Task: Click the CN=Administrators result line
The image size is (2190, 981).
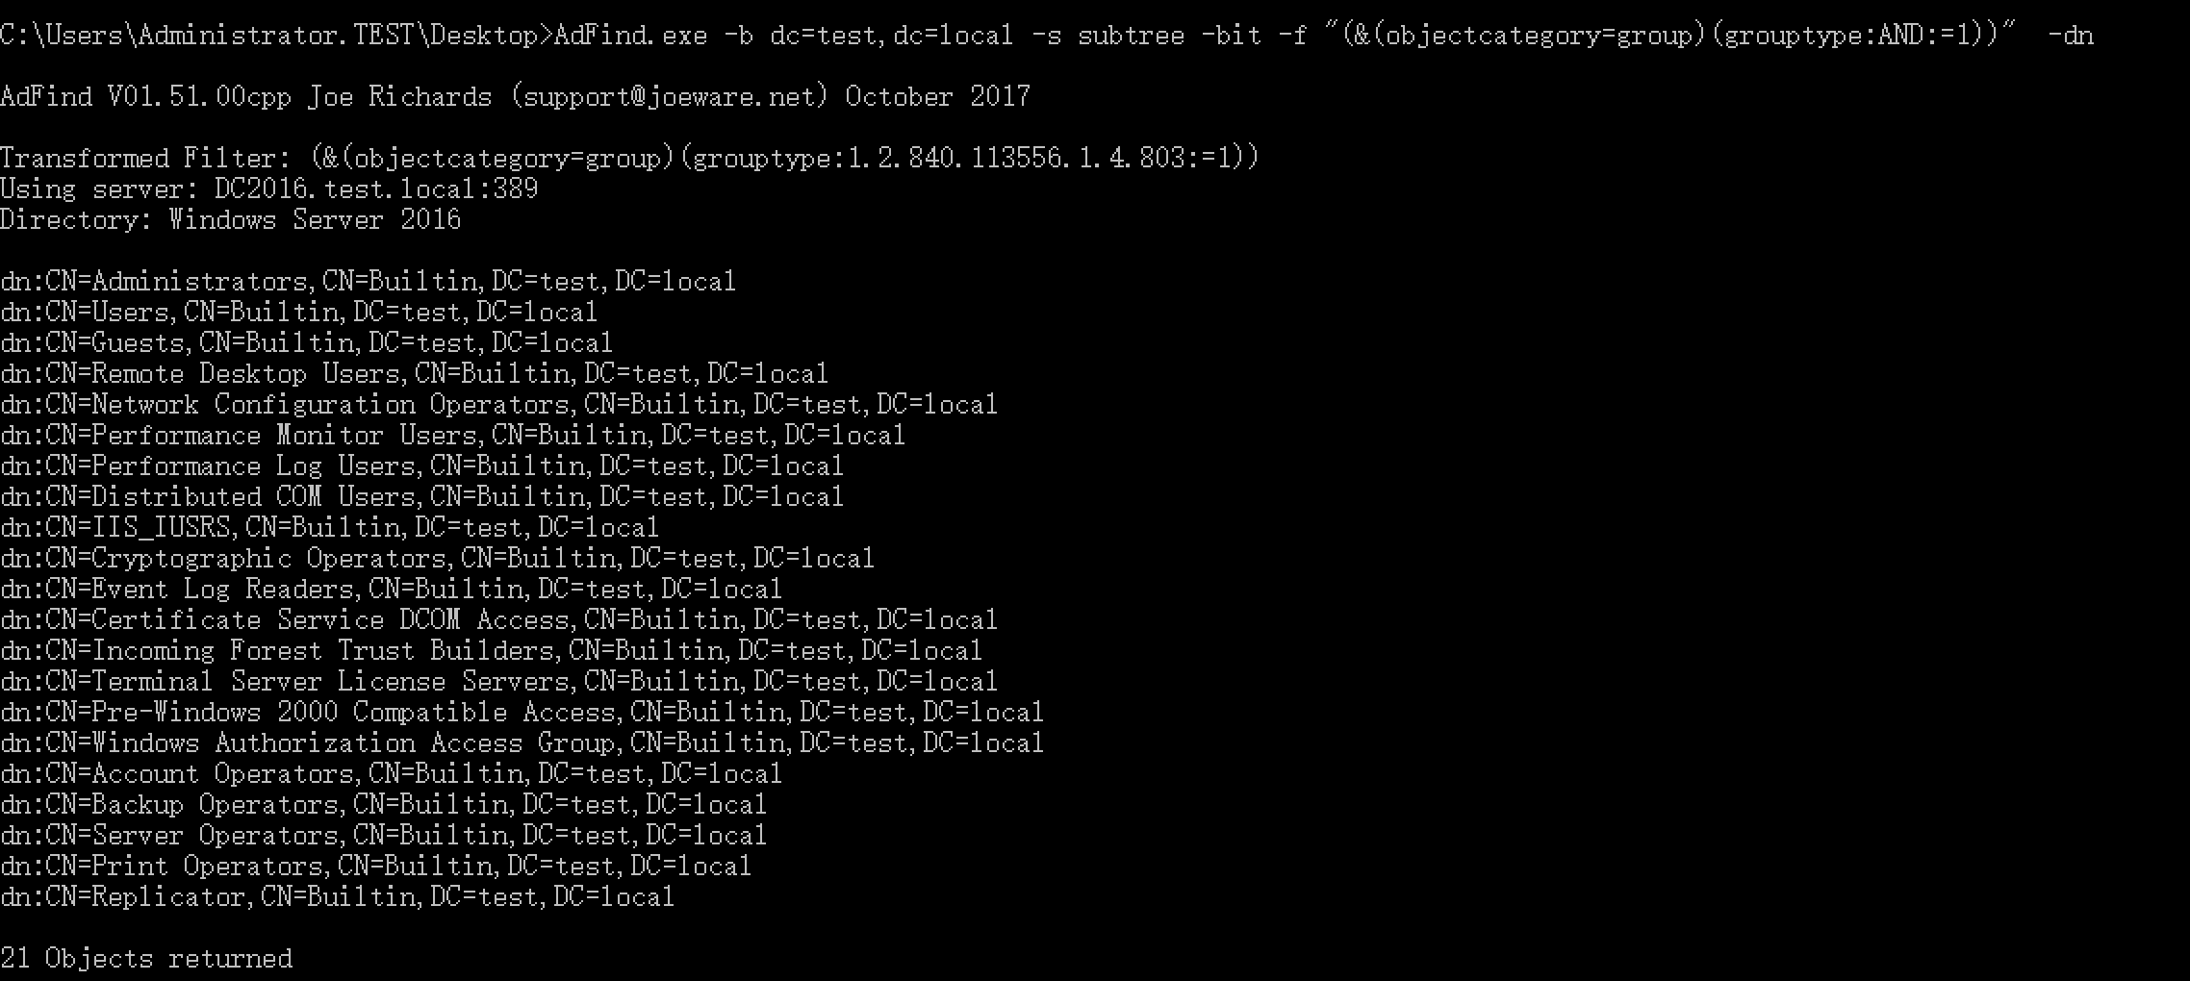Action: pyautogui.click(x=369, y=282)
